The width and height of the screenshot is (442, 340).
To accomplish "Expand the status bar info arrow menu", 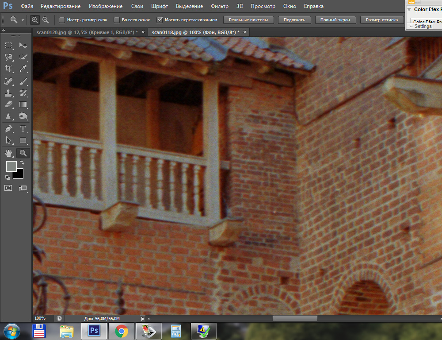I will [142, 318].
